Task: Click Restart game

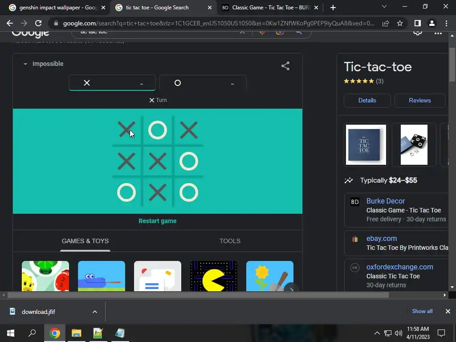Action: [x=157, y=221]
